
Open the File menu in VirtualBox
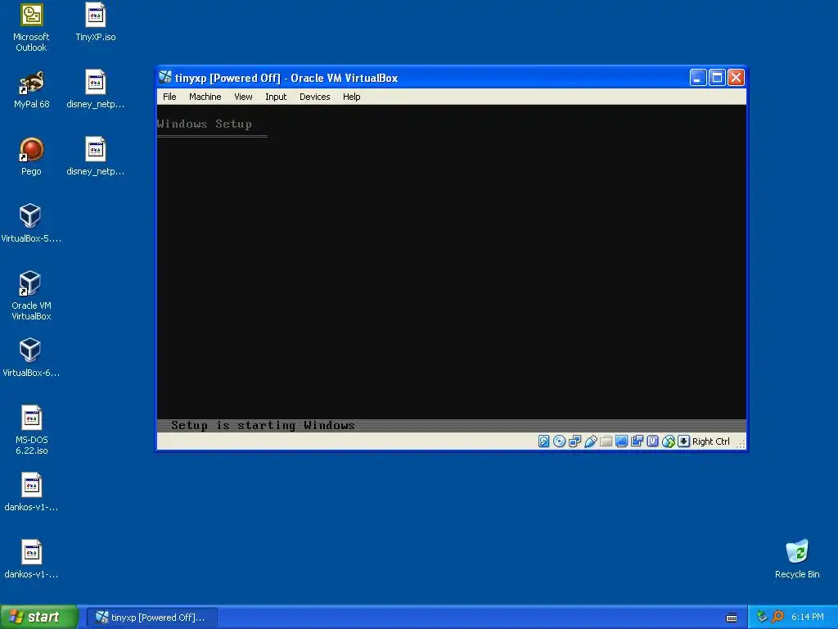169,97
